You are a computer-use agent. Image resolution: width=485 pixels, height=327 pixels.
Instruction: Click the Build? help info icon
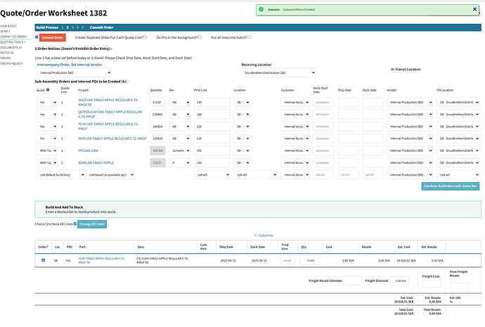[x=51, y=90]
